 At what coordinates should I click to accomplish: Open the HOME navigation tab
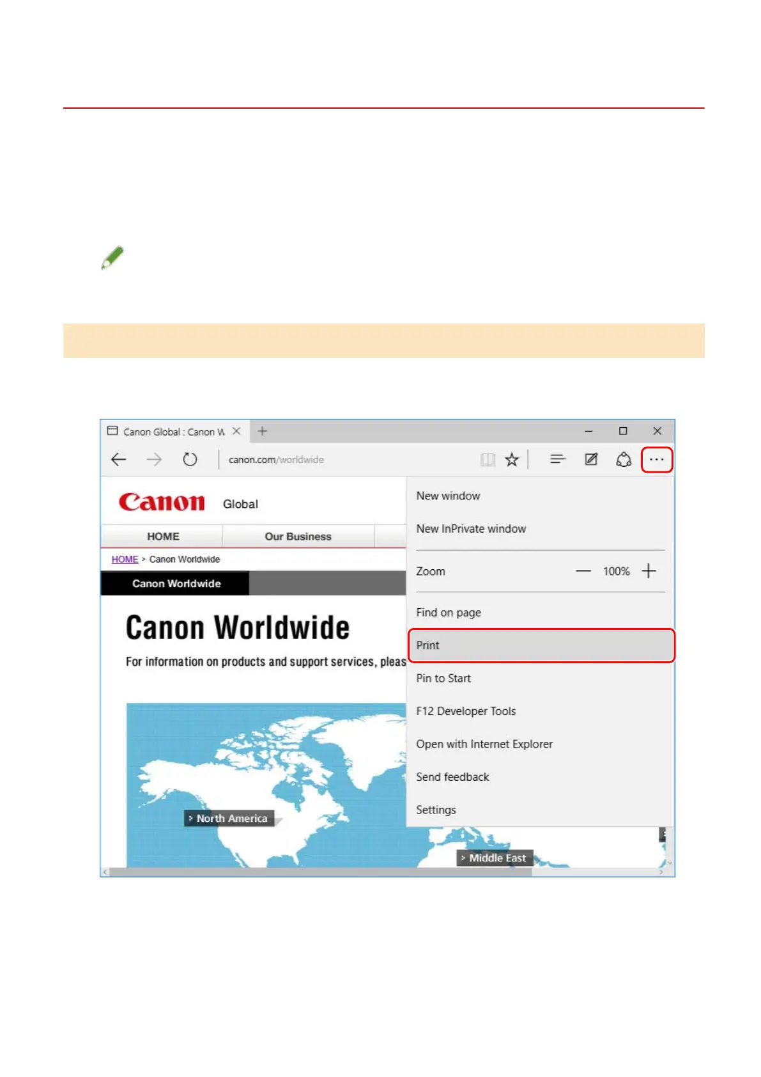(x=162, y=537)
